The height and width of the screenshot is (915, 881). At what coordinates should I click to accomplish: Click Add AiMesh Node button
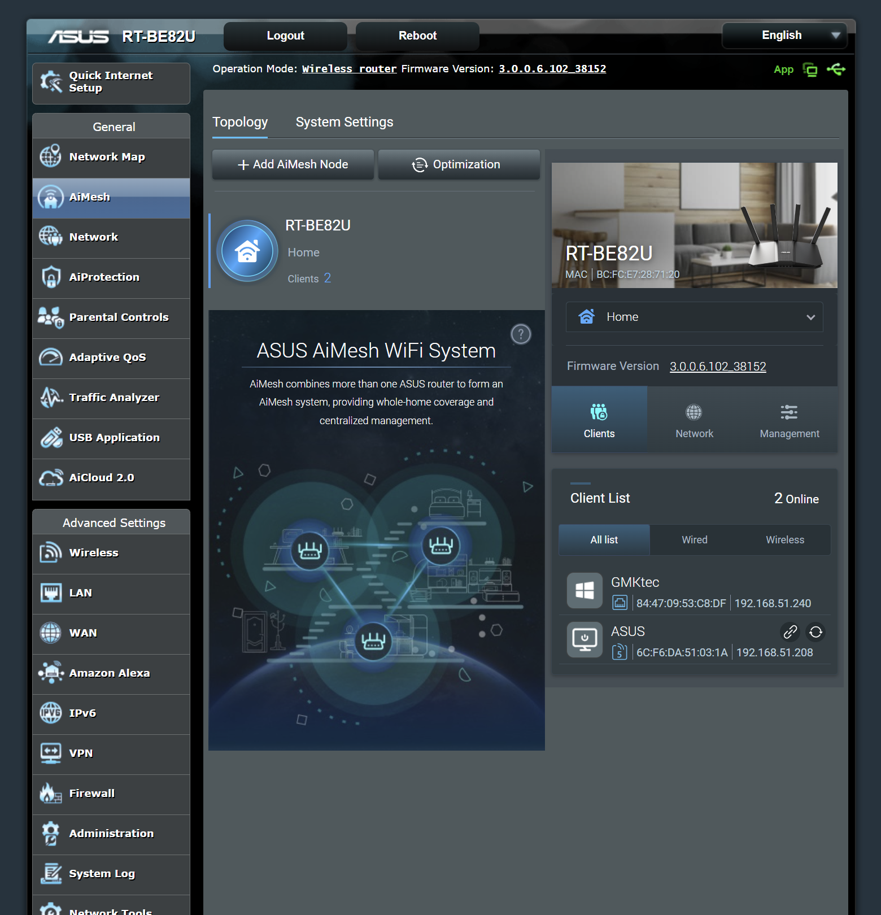click(x=293, y=164)
